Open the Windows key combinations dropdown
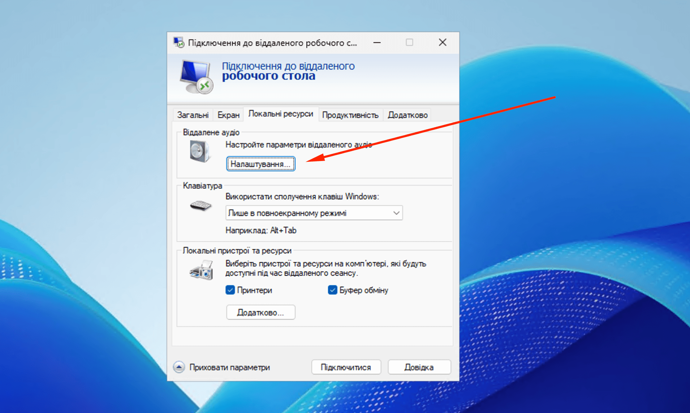This screenshot has width=690, height=413. (314, 213)
